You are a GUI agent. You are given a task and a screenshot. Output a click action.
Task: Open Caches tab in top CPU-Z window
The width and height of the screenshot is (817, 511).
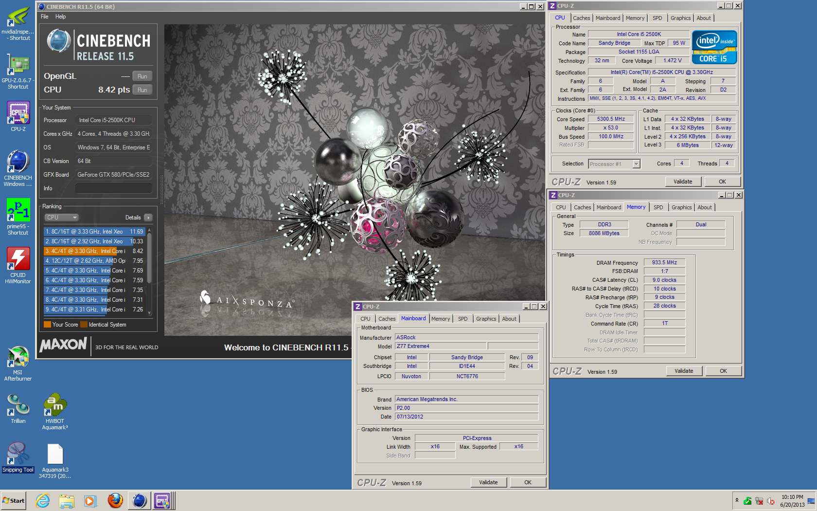(x=582, y=18)
